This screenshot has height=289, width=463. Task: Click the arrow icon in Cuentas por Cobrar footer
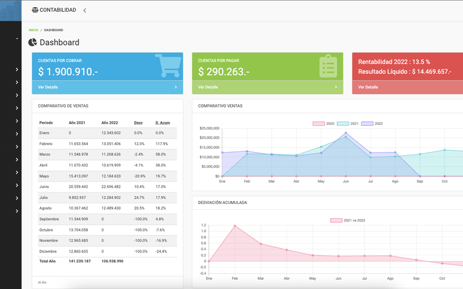pyautogui.click(x=175, y=87)
